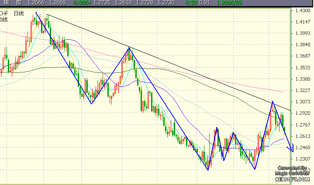Select the 日线 daily period label

tap(19, 14)
